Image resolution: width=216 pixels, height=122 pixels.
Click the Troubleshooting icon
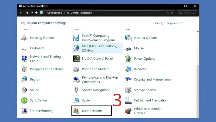point(24,111)
